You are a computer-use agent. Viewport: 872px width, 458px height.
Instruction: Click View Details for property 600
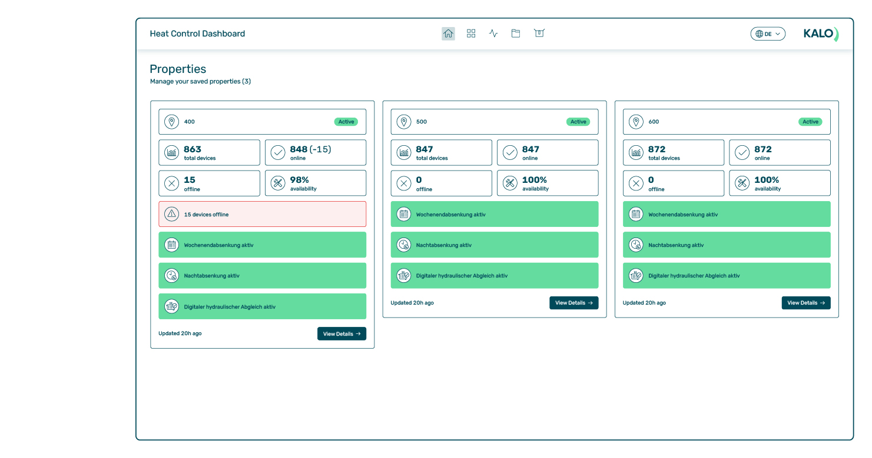pos(805,303)
